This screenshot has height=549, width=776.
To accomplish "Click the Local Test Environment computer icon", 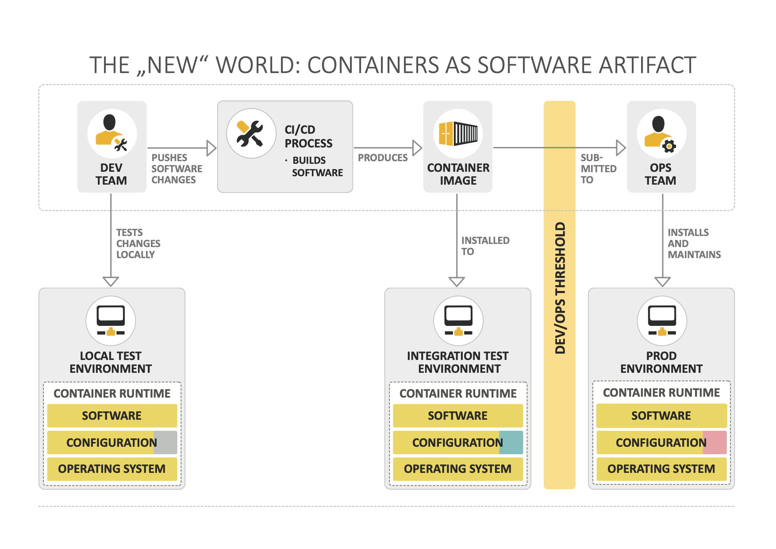I will (111, 321).
